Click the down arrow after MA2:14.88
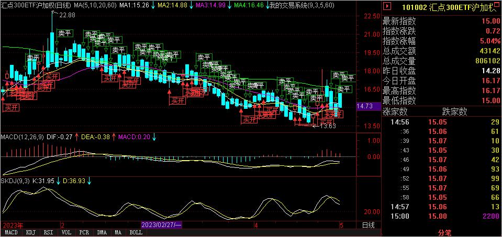 (x=192, y=5)
